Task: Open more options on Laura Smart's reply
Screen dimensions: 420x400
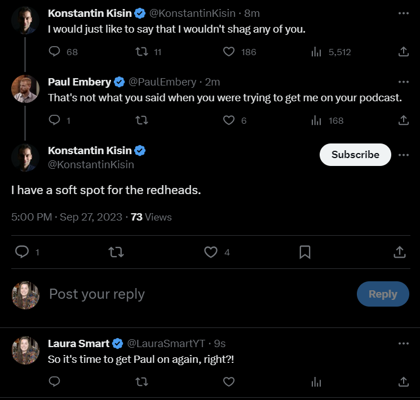Action: point(404,343)
